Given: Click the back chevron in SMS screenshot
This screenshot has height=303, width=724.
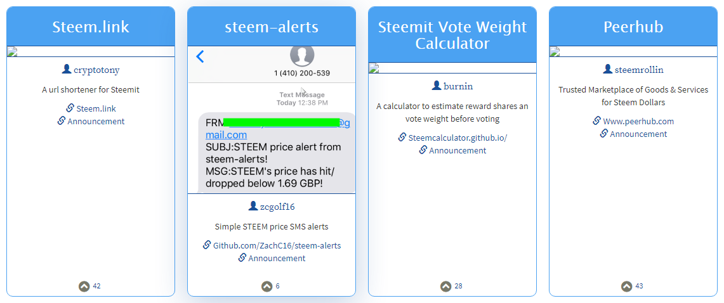Looking at the screenshot, I should [200, 56].
